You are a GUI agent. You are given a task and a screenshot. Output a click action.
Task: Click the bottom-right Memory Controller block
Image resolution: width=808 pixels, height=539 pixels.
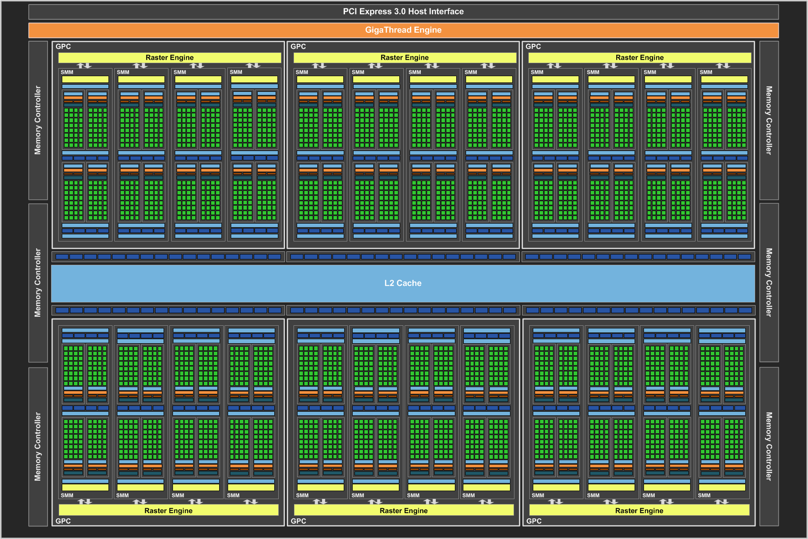pos(769,446)
